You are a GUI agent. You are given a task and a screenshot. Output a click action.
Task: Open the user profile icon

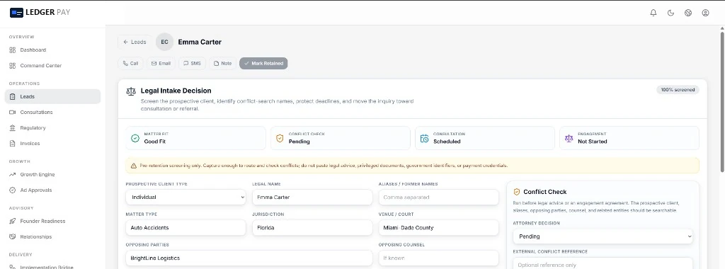(x=706, y=13)
